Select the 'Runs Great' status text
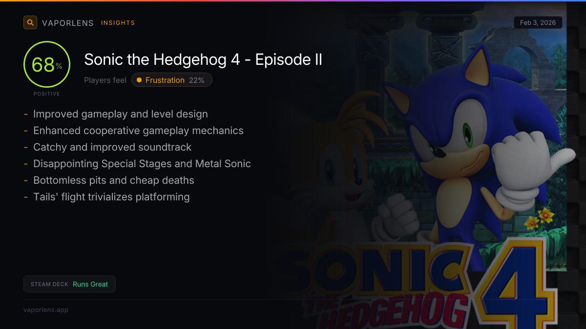586x329 pixels. [90, 284]
